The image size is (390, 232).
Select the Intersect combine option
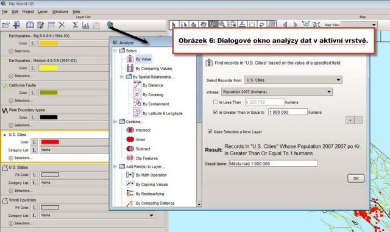[x=130, y=130]
